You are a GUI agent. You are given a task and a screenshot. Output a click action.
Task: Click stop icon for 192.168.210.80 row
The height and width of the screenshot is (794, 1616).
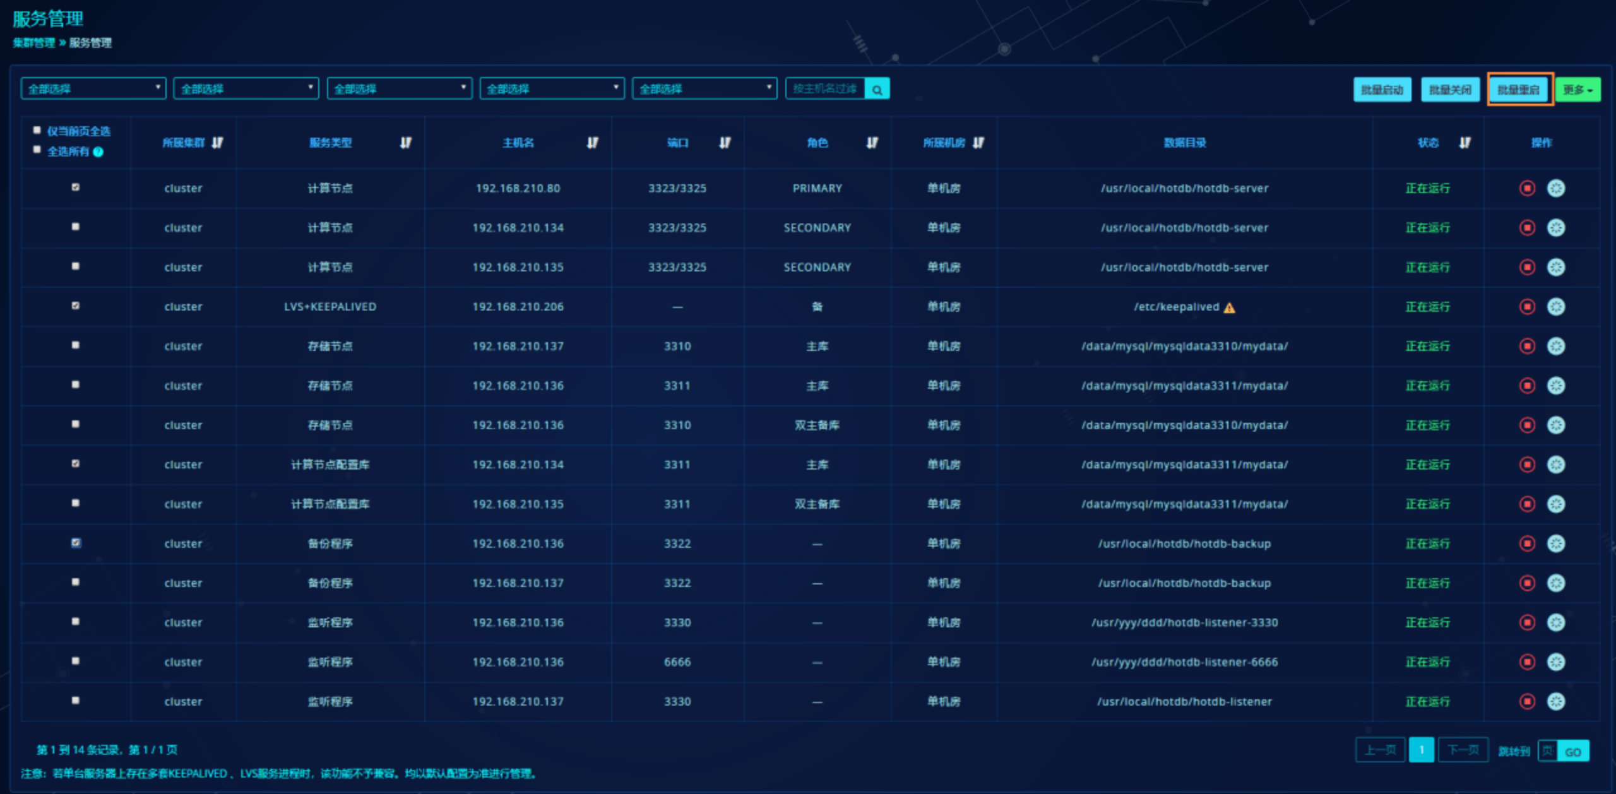point(1526,188)
